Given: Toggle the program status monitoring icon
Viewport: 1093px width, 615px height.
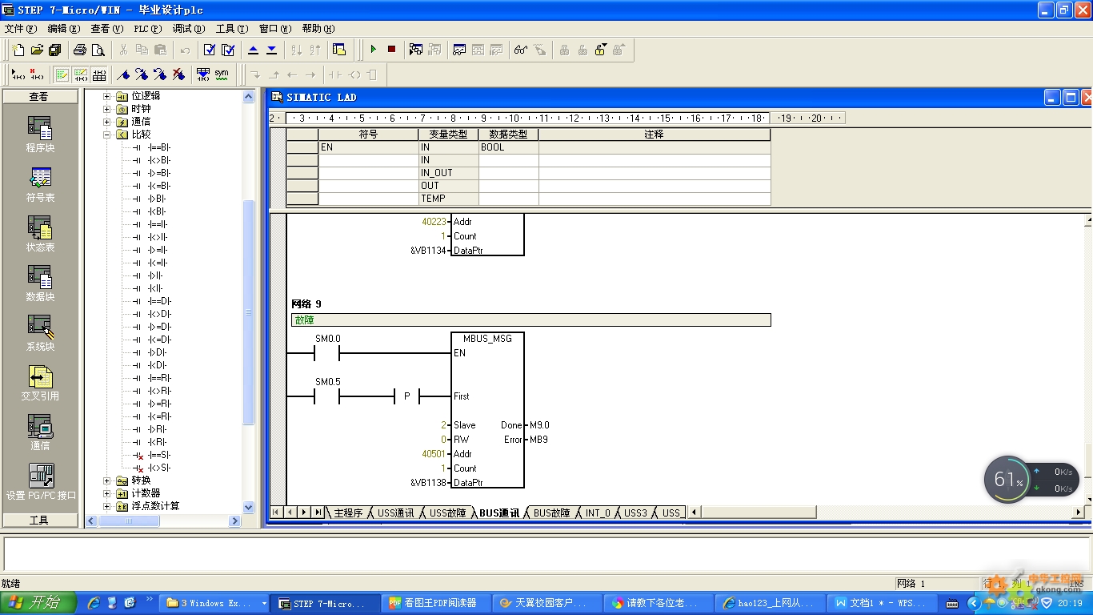Looking at the screenshot, I should tap(415, 50).
